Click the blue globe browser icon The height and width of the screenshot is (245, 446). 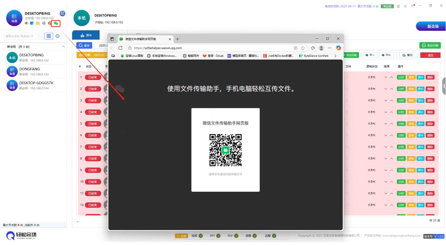click(44, 23)
